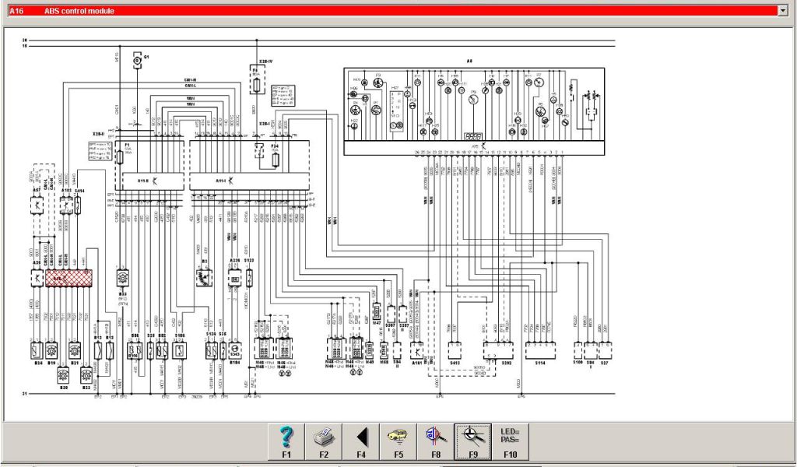
Task: Click the F34 fuse in X28-I box
Action: coord(276,160)
